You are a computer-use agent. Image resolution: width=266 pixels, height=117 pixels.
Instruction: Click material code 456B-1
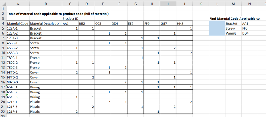18,43
